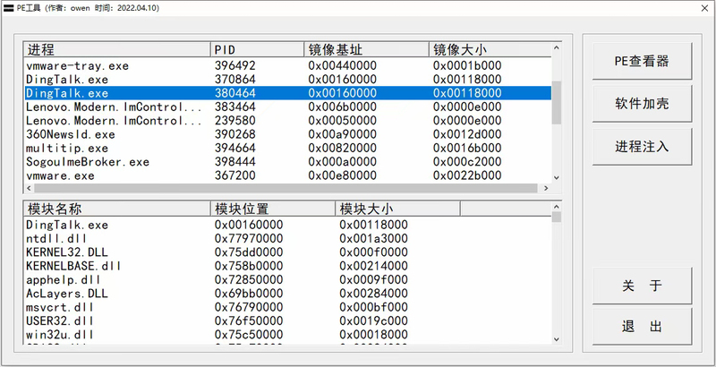This screenshot has height=367, width=716.
Task: Select Lenovo.Modern.ImControl row PID 239580
Action: click(287, 121)
